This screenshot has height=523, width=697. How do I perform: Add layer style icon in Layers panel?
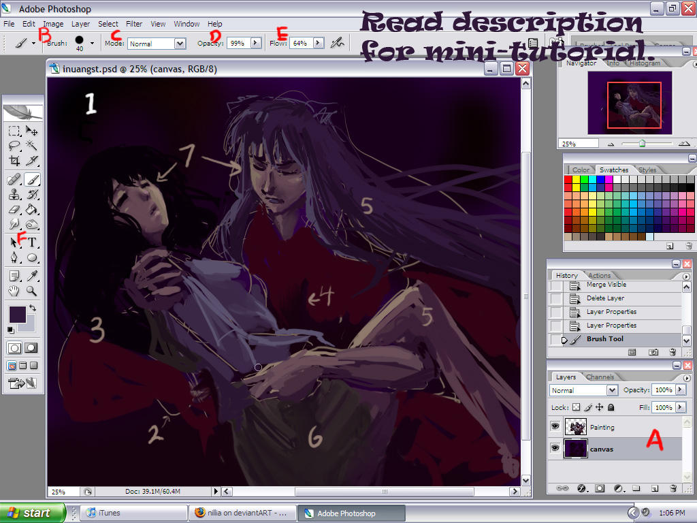point(581,488)
